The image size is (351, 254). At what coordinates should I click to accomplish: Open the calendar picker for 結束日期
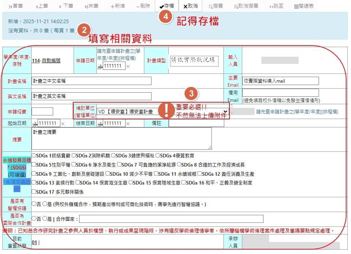100,123
